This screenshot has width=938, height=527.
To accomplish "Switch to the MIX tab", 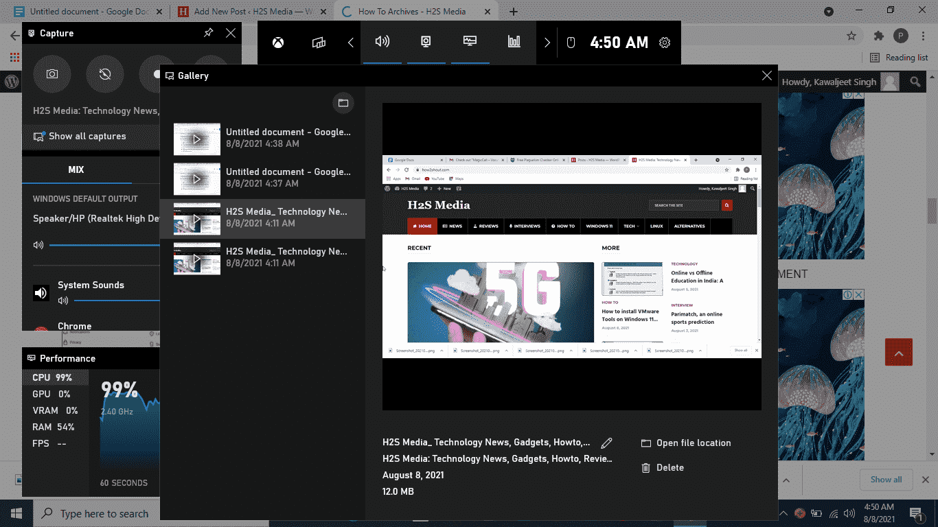I will pos(76,169).
